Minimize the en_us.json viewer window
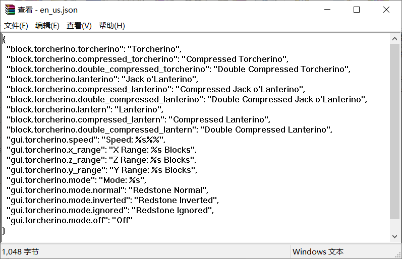 click(x=328, y=10)
